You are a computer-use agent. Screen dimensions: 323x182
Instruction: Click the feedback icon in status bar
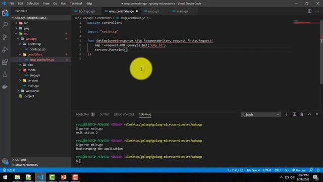(x=311, y=170)
